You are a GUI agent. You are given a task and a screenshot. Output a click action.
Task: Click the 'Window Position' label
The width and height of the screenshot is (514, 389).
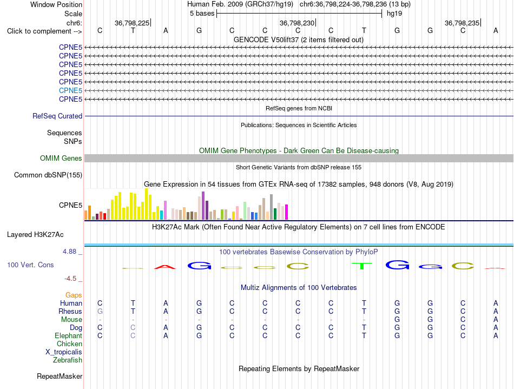[56, 4]
